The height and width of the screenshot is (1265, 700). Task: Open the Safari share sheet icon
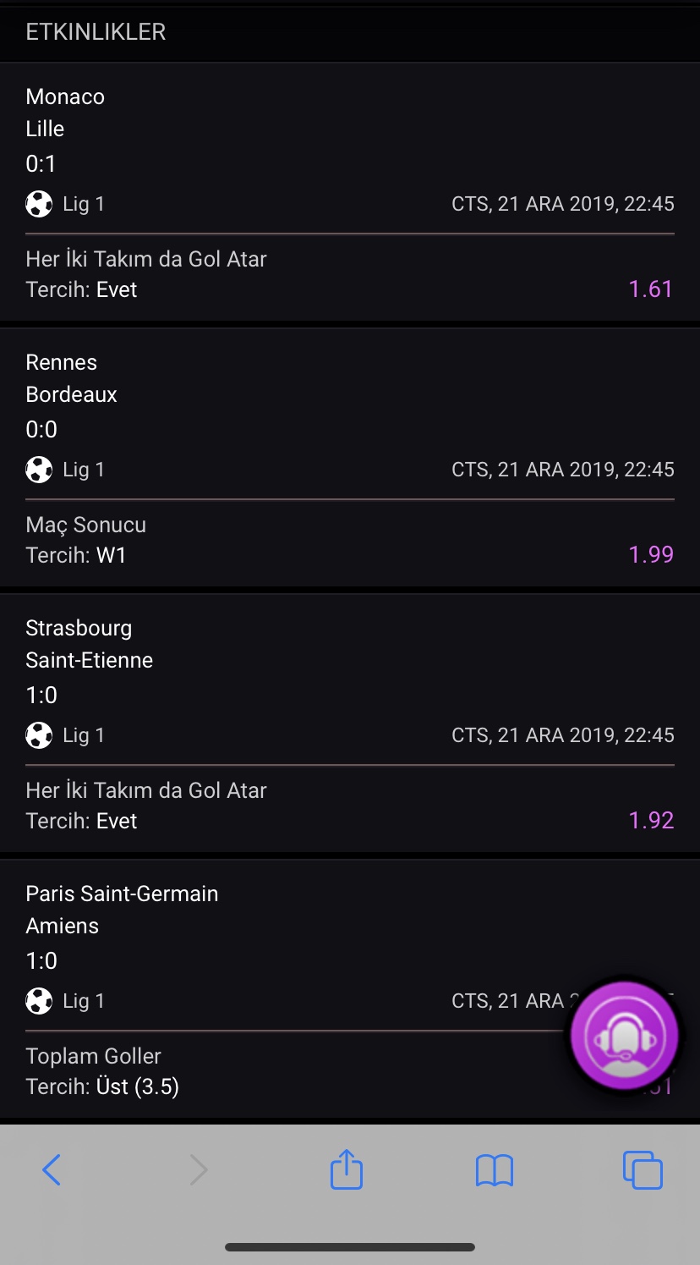tap(347, 1169)
